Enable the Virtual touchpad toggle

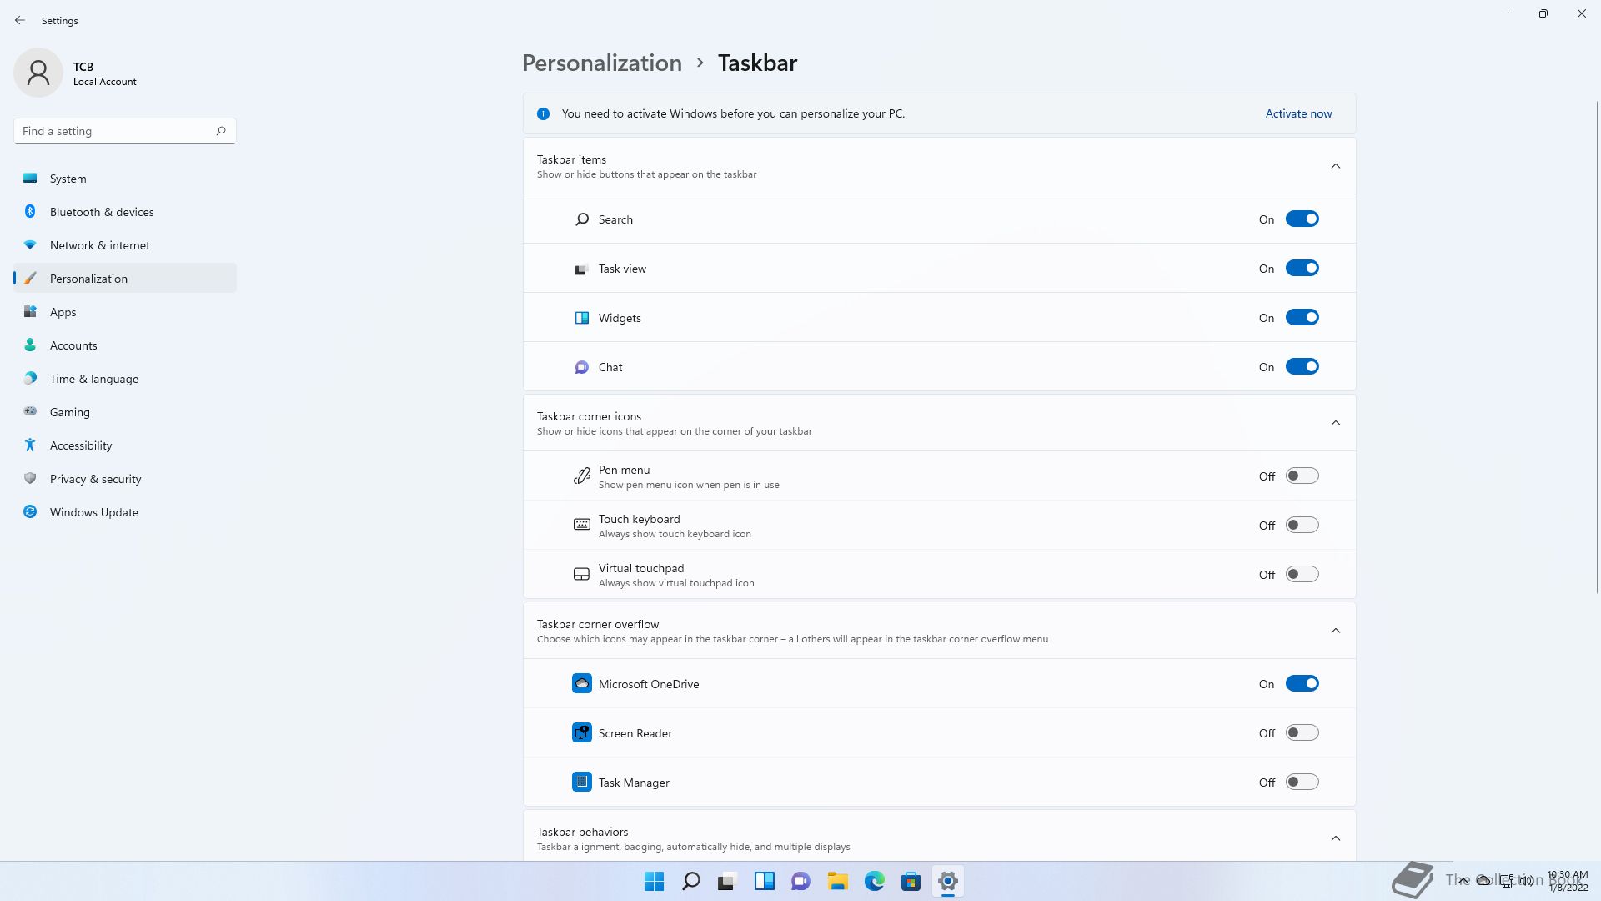click(x=1302, y=574)
